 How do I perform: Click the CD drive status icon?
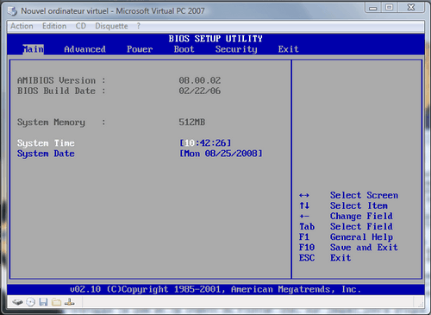tap(30, 302)
